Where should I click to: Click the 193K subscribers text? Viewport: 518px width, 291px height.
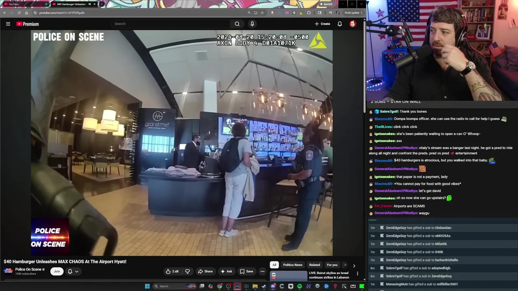click(x=25, y=274)
